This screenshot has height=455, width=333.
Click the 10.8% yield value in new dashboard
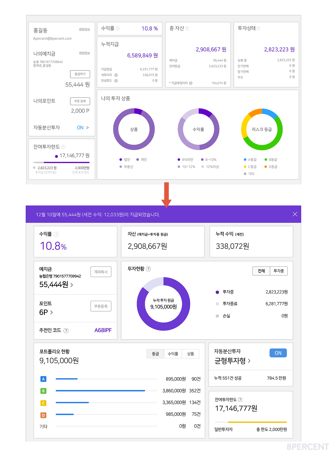53,246
